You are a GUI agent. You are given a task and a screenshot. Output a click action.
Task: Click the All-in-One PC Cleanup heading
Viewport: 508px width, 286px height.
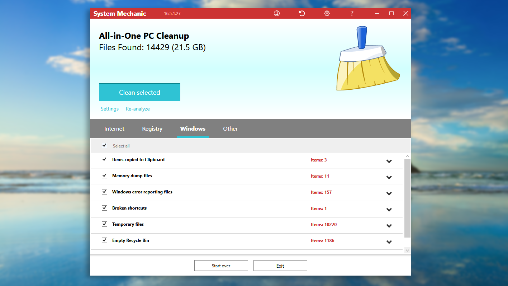pyautogui.click(x=144, y=36)
